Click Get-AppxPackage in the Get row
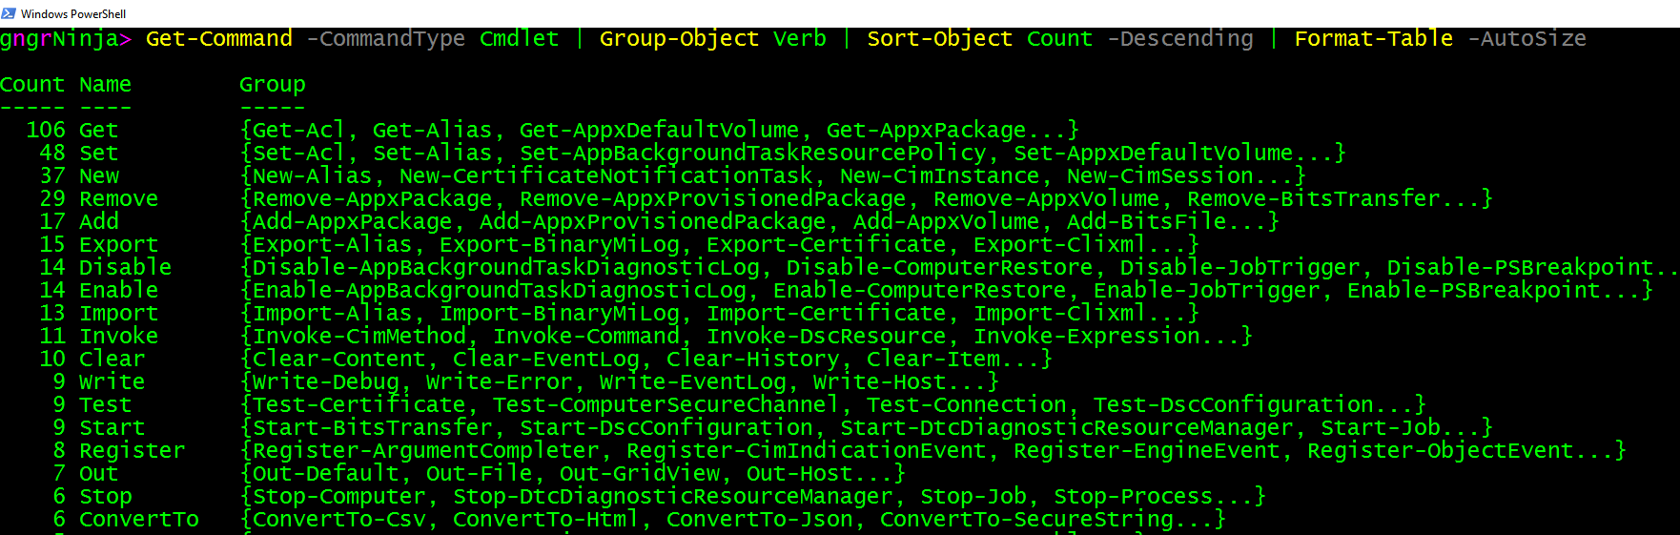The width and height of the screenshot is (1680, 535). [x=925, y=131]
